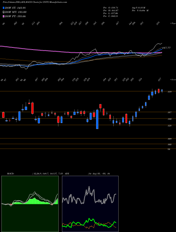This screenshot has width=176, height=232.
Task: Click the 123 price level label
Action: 170,126
